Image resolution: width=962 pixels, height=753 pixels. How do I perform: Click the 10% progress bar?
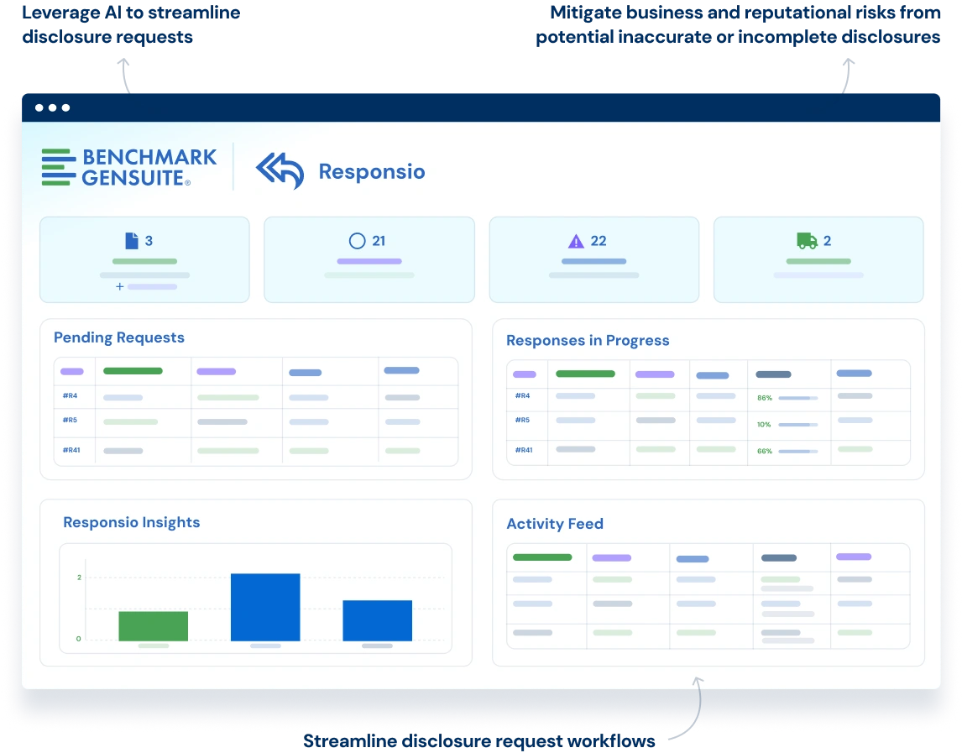(x=797, y=425)
